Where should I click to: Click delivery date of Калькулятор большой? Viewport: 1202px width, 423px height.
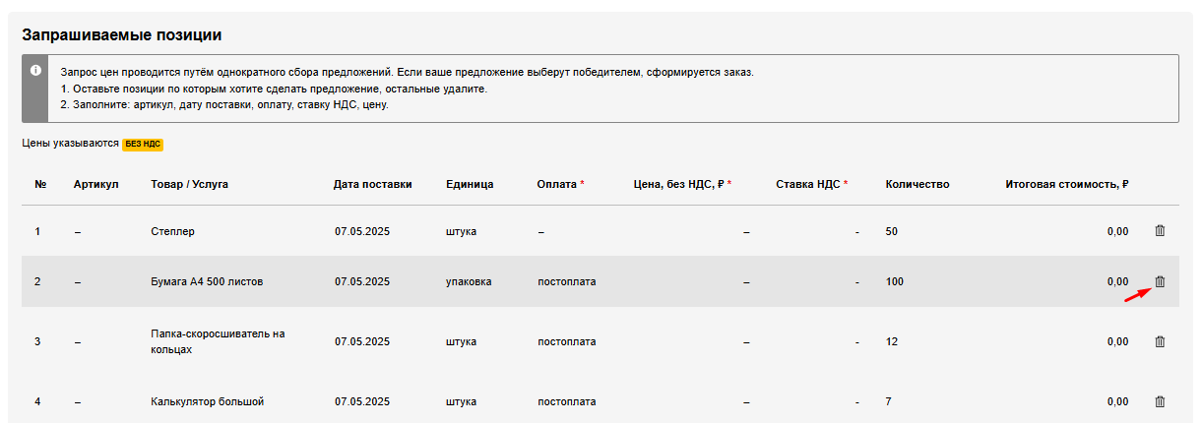362,401
